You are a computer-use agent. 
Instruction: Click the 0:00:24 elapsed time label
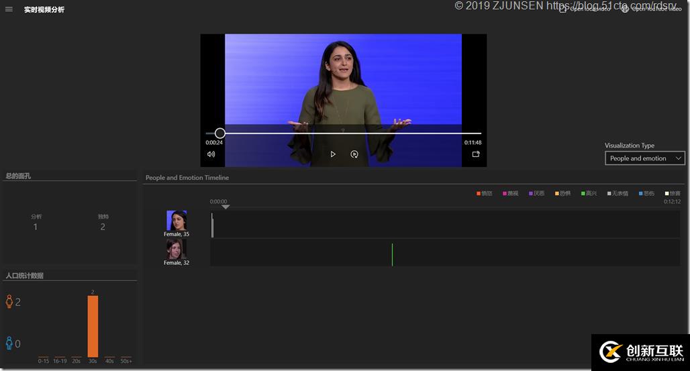[214, 143]
